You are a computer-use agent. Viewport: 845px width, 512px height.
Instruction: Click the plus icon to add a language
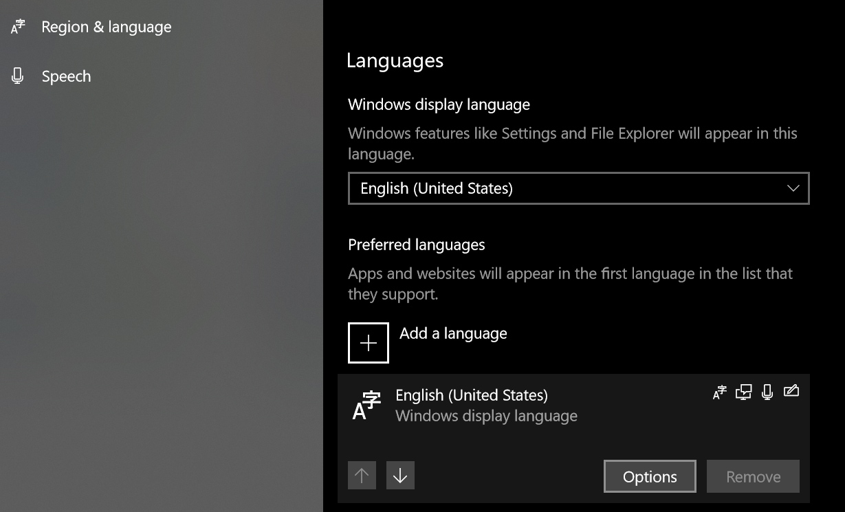point(369,343)
